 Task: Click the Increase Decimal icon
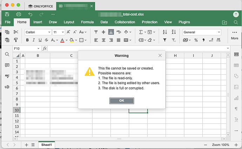(219, 40)
